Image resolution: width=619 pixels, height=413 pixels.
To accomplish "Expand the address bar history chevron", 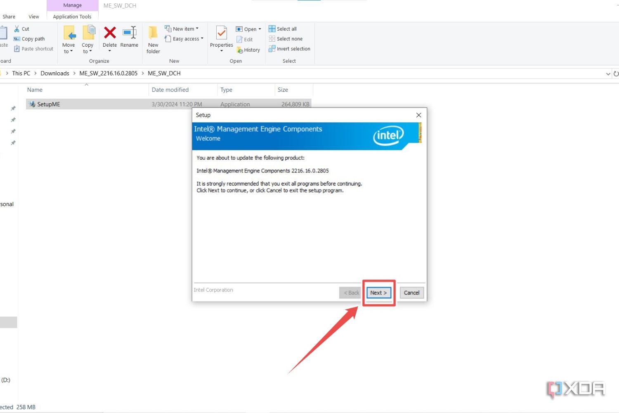I will click(608, 74).
